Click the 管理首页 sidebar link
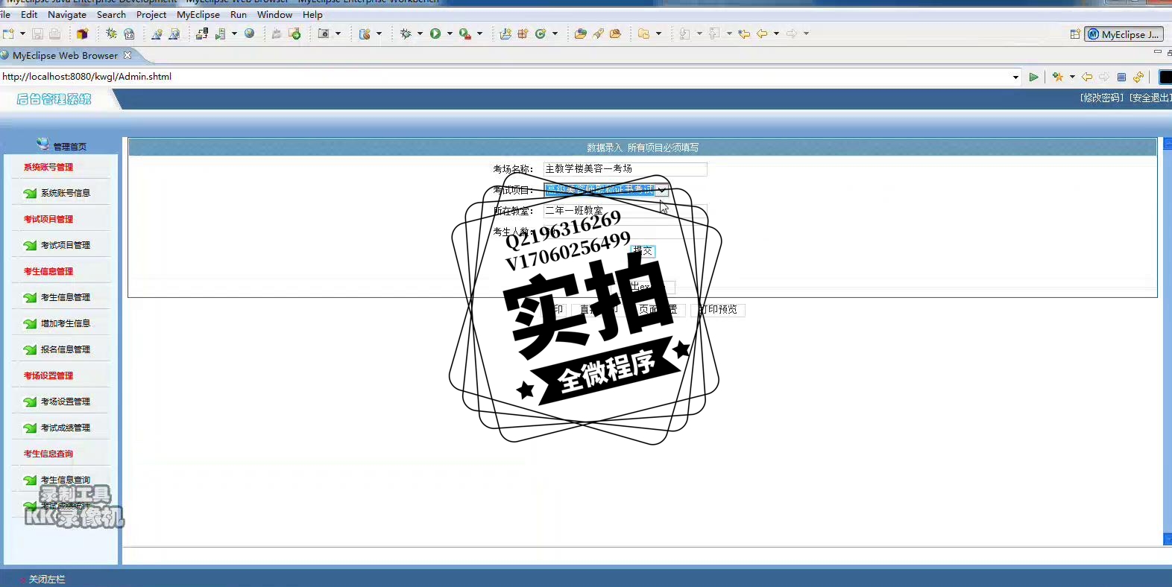The width and height of the screenshot is (1172, 587). point(69,147)
